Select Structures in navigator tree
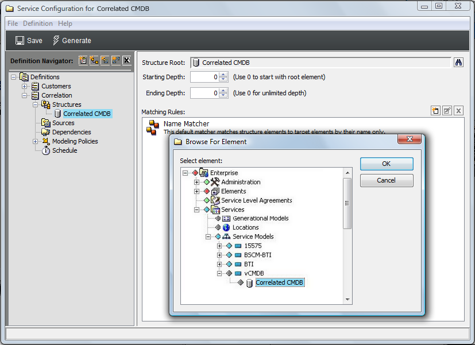 tap(67, 104)
